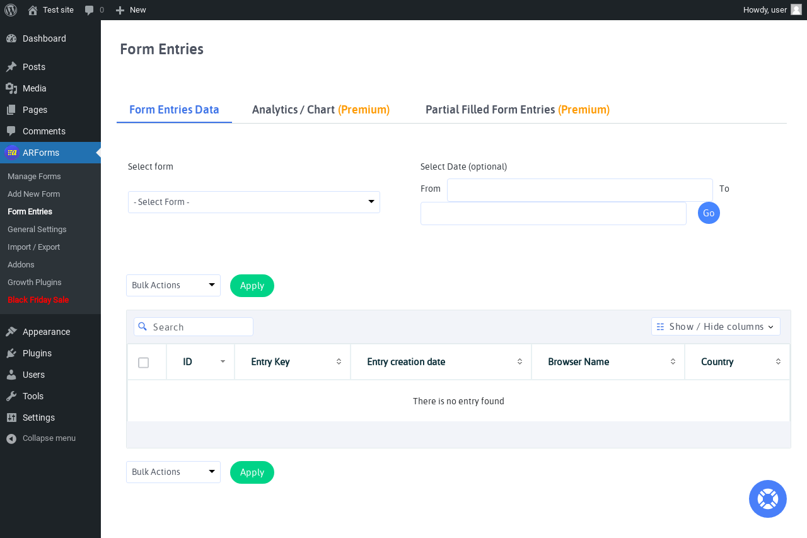
Task: Click the Pages icon in sidebar
Action: [11, 110]
